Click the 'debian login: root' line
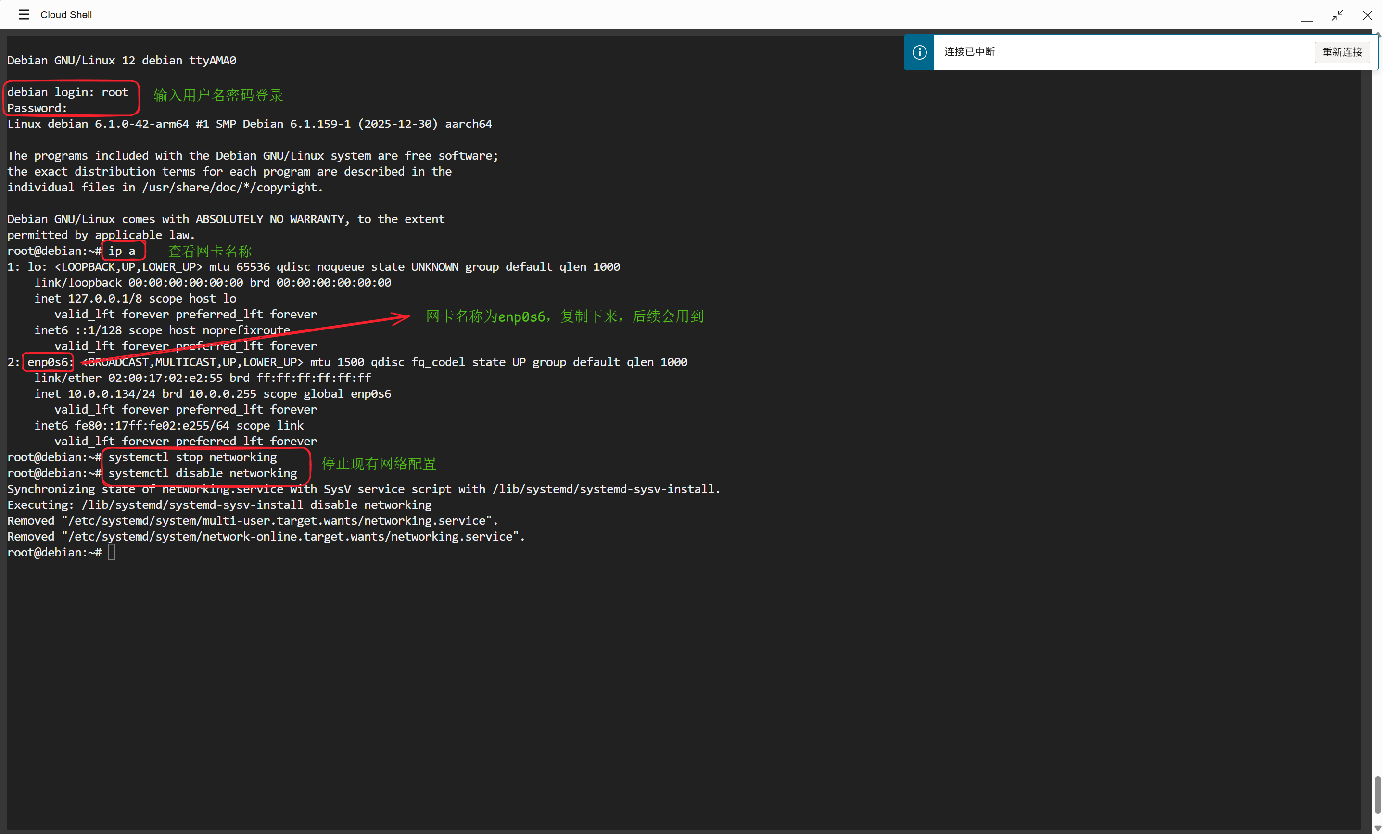Screen dimensions: 1383x834 tap(68, 92)
